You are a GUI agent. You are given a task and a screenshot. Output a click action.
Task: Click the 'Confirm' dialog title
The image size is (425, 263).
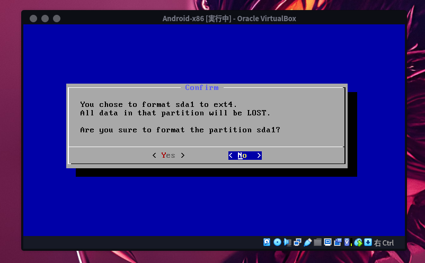pyautogui.click(x=201, y=87)
